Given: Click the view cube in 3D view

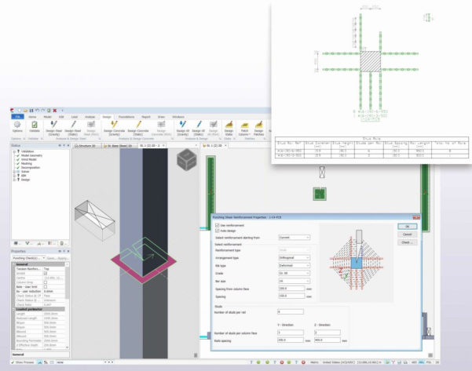Looking at the screenshot, I should tap(186, 162).
